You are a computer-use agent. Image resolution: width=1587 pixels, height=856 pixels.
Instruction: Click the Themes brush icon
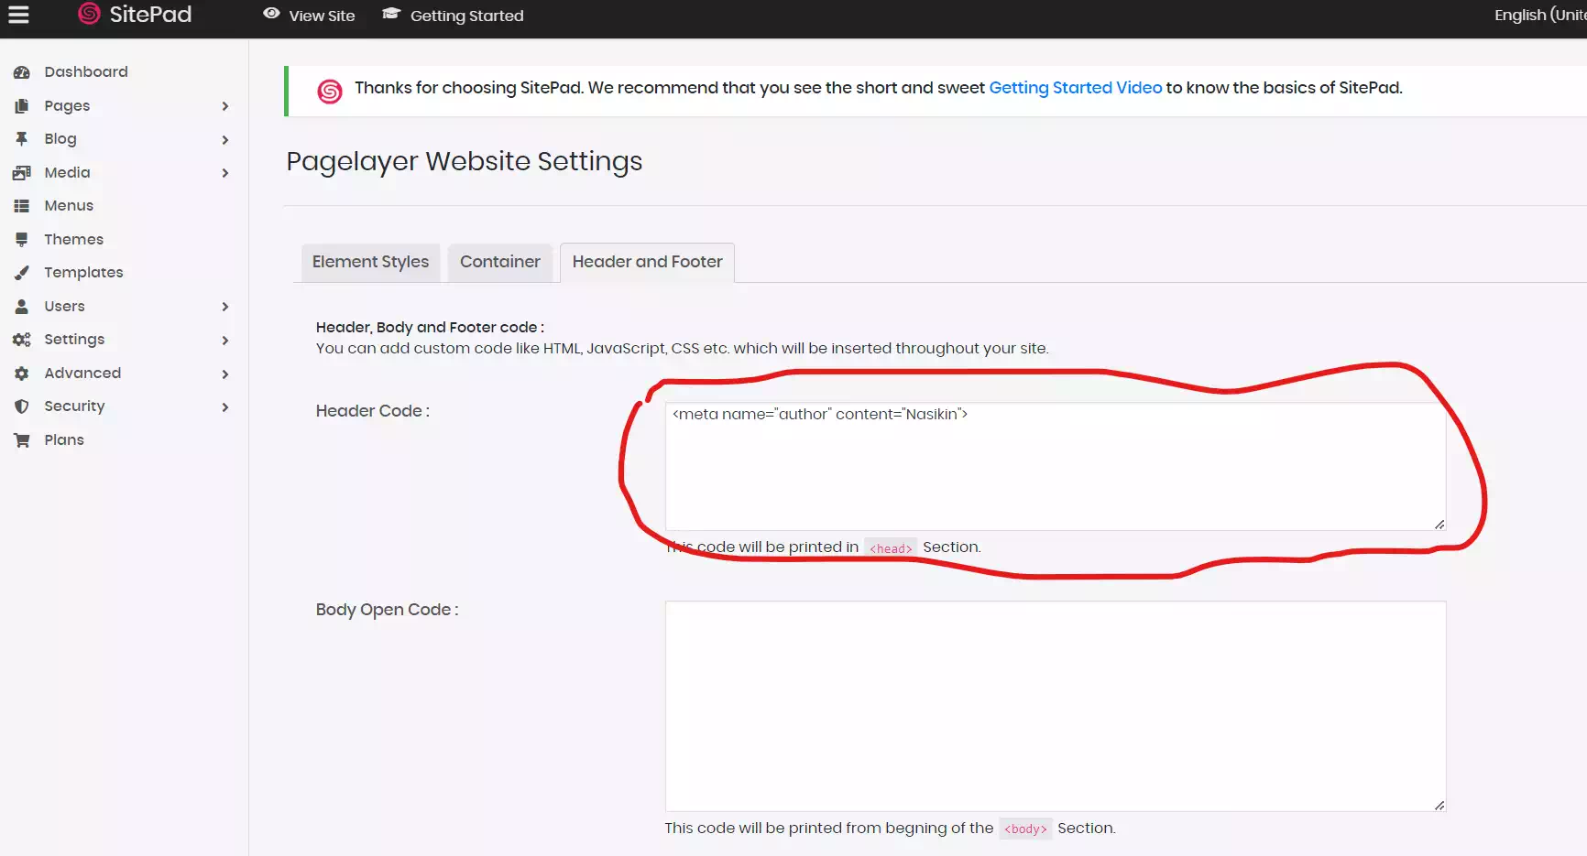22,239
